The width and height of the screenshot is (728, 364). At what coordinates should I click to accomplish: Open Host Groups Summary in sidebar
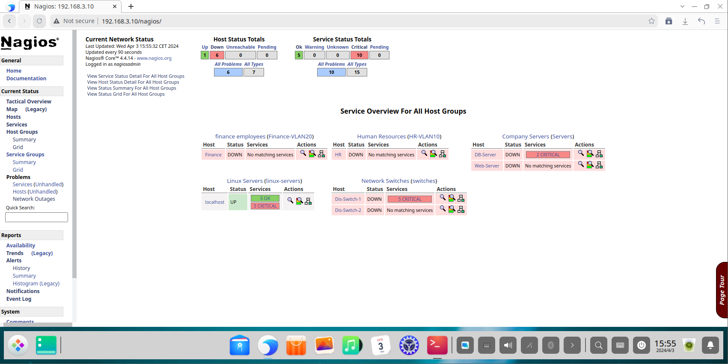pyautogui.click(x=24, y=140)
